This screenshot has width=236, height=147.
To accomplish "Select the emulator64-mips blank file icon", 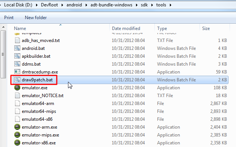I will (x=17, y=111).
